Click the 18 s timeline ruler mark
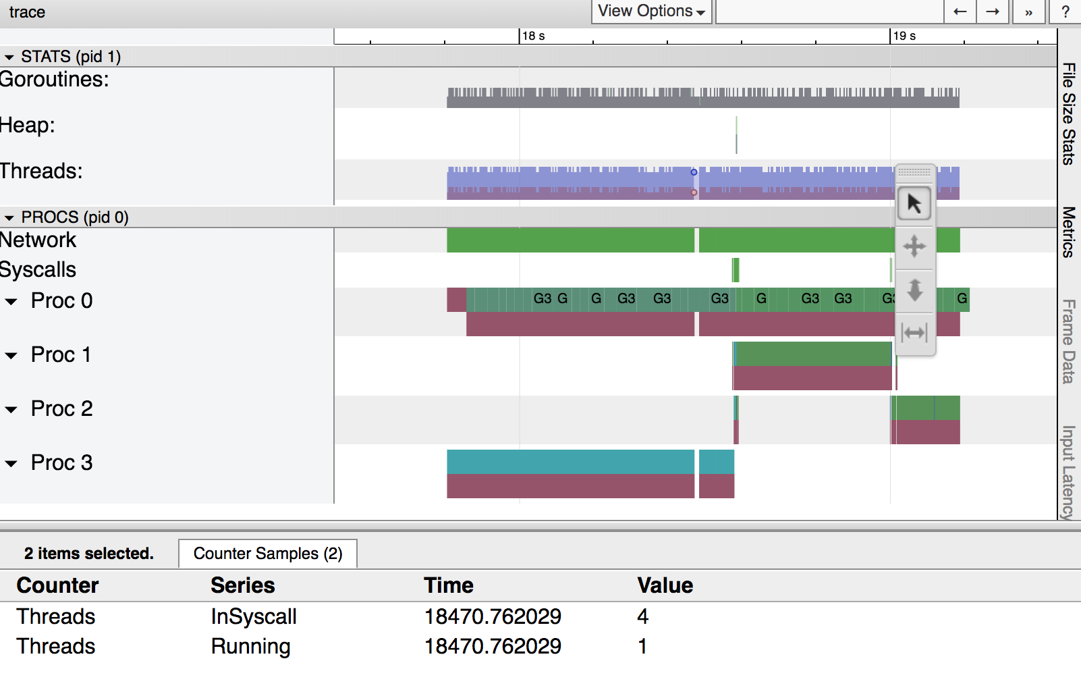The width and height of the screenshot is (1081, 690). click(x=533, y=36)
